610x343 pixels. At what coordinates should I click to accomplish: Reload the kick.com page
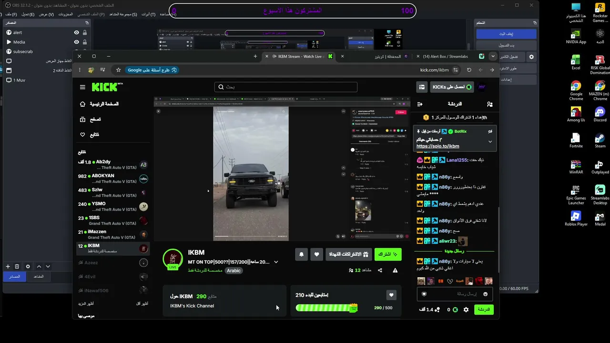[x=469, y=70]
